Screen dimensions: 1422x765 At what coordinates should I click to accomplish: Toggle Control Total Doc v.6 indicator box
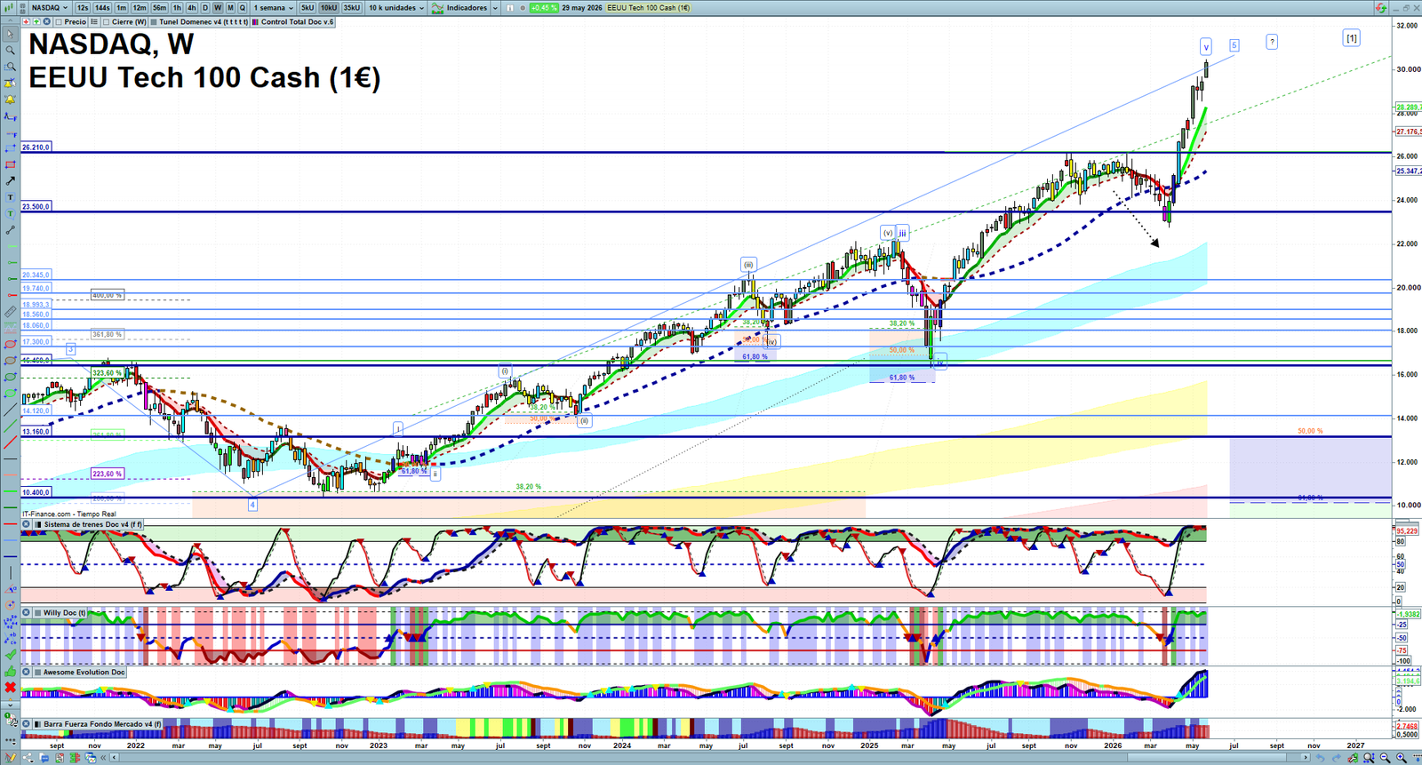[x=255, y=21]
